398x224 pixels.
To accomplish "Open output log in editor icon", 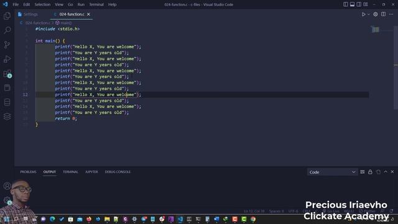I will pyautogui.click(x=378, y=172).
